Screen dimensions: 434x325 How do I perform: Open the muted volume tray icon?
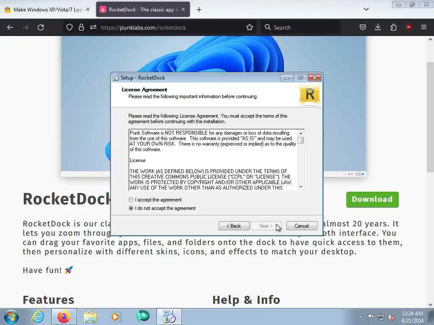[391, 317]
